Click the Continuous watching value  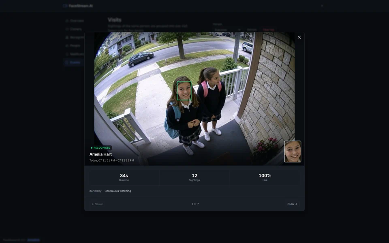click(x=118, y=191)
